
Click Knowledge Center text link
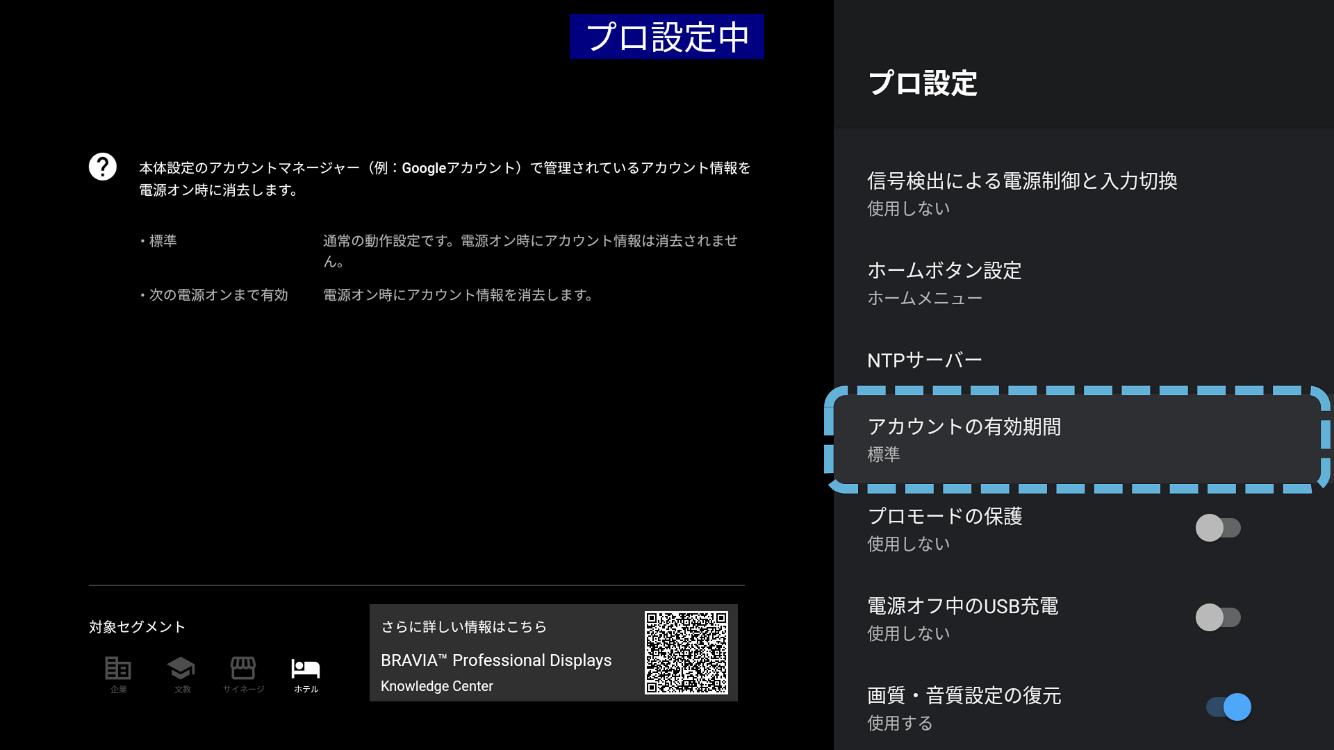pos(437,686)
